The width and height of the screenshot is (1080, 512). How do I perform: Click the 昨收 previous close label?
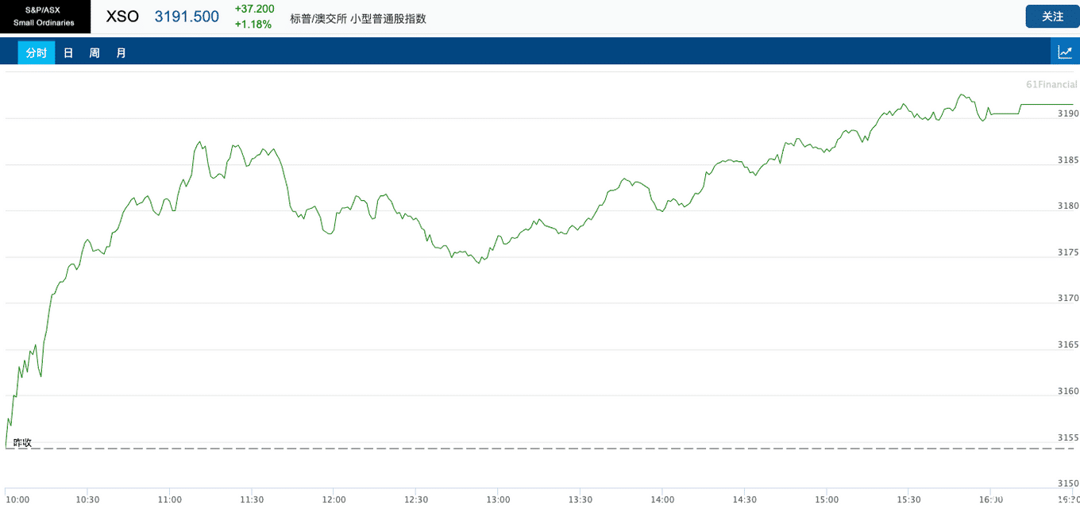pyautogui.click(x=22, y=442)
